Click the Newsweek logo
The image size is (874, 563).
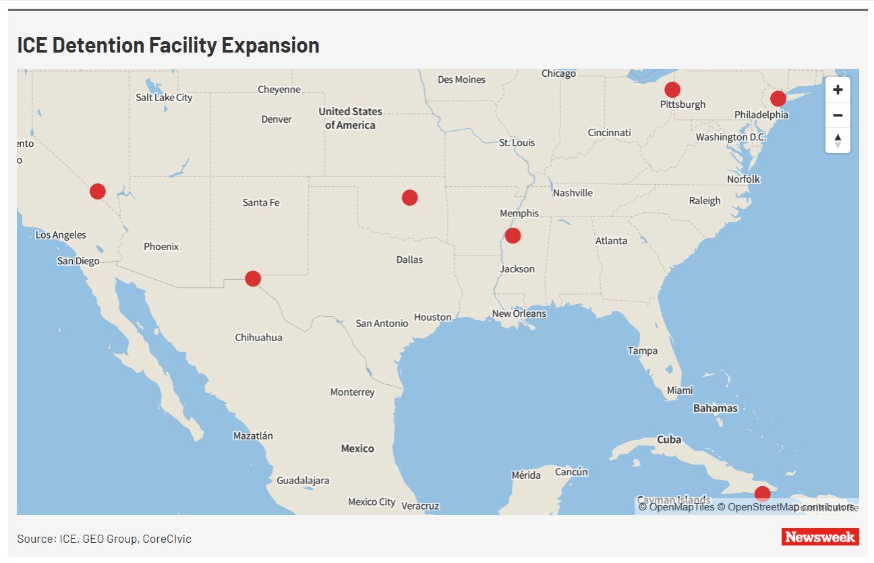820,537
